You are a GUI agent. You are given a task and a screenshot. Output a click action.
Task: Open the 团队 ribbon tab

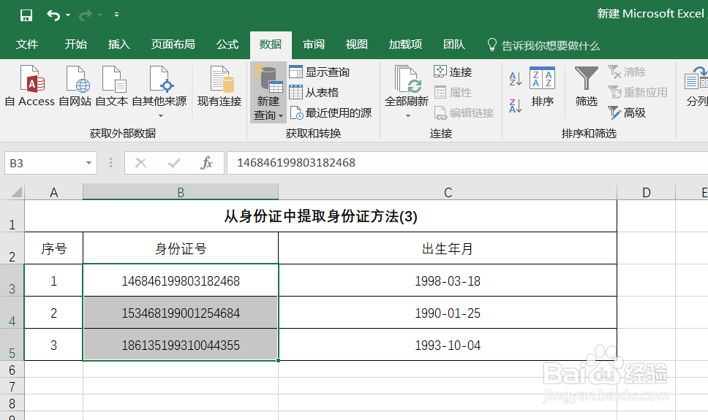[x=454, y=45]
